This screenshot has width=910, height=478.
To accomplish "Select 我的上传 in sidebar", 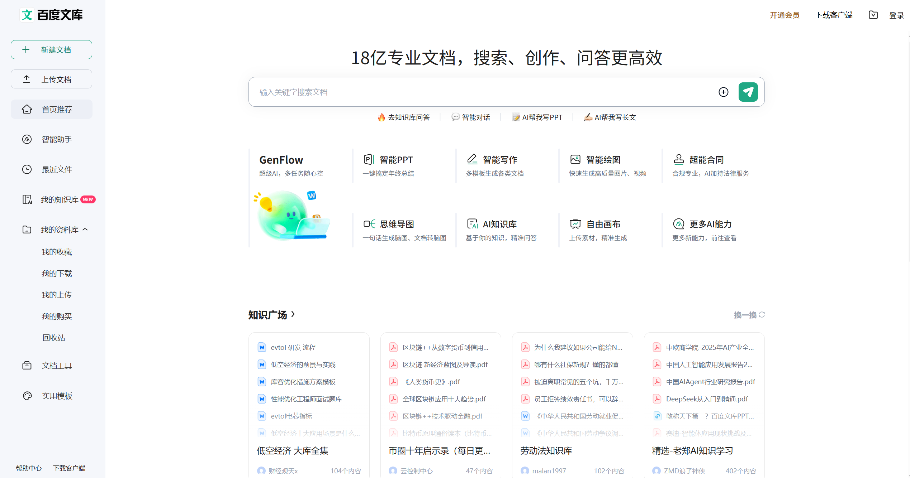I will coord(57,295).
